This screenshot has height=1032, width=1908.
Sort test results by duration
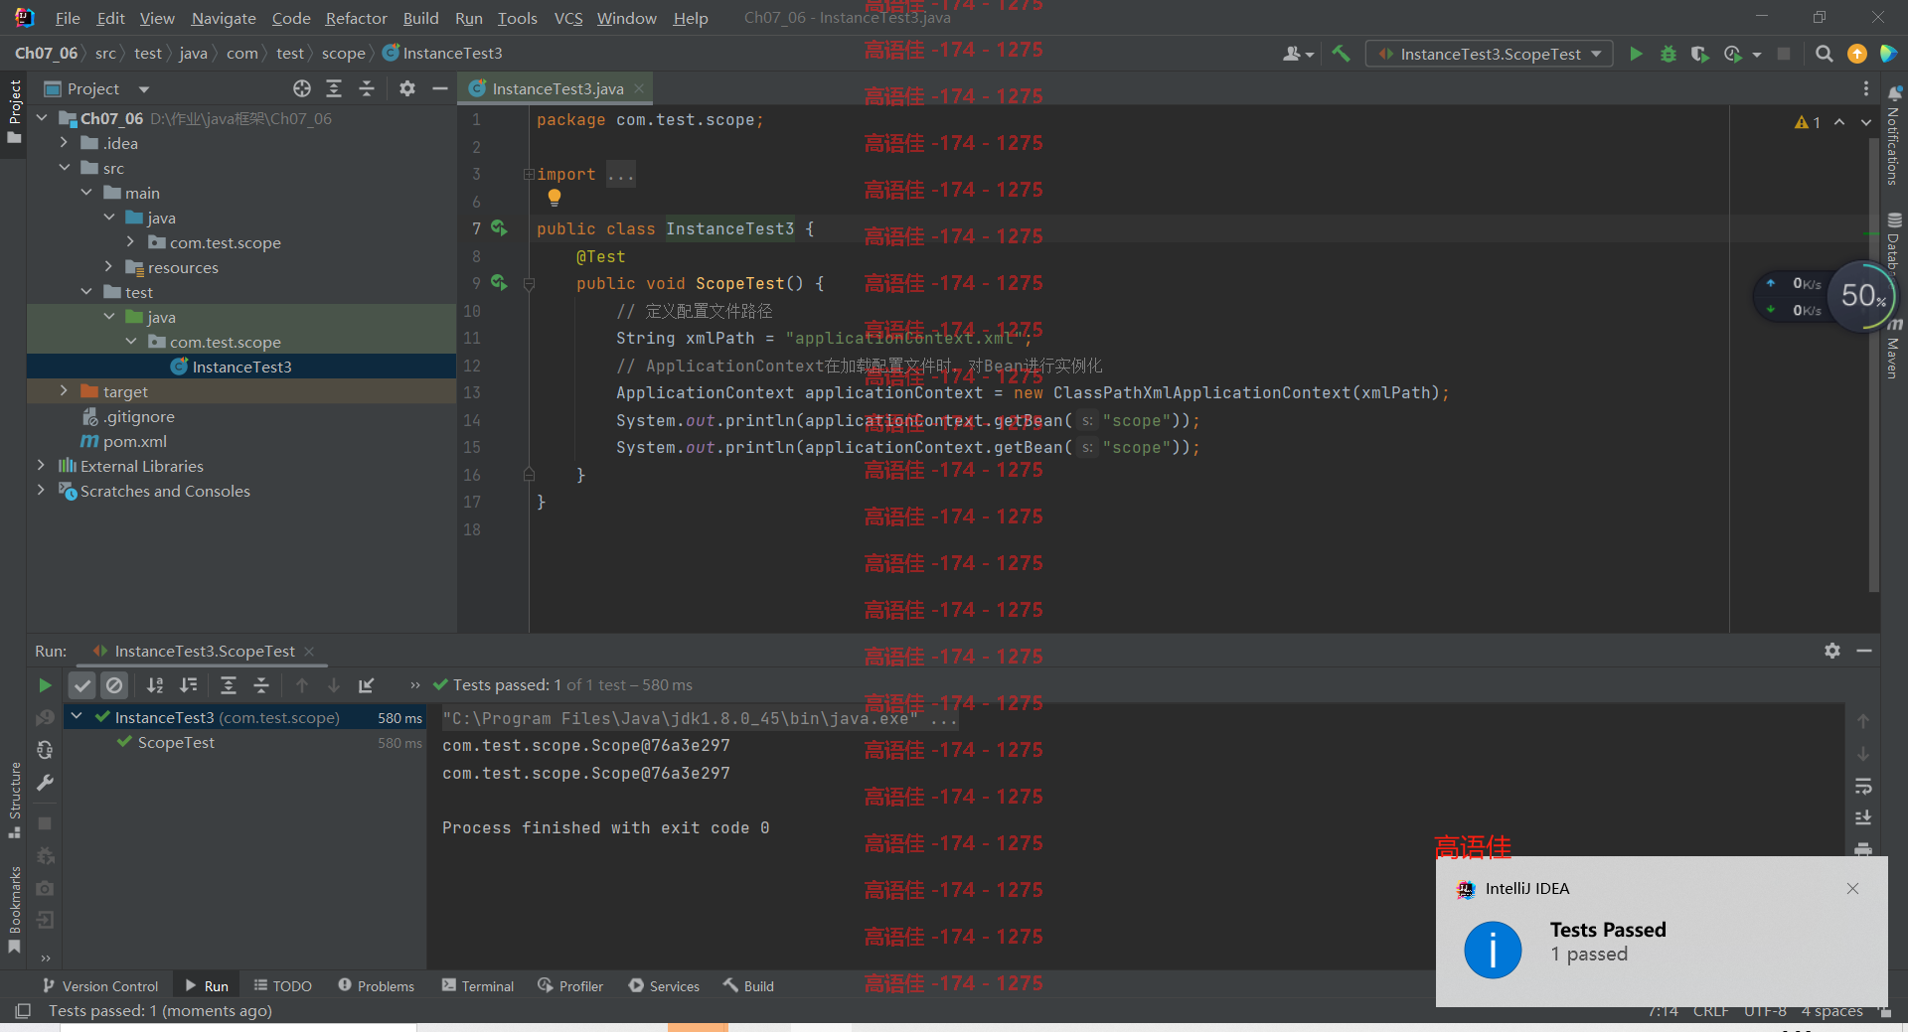pyautogui.click(x=188, y=685)
